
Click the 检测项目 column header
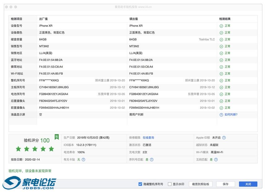(16, 19)
